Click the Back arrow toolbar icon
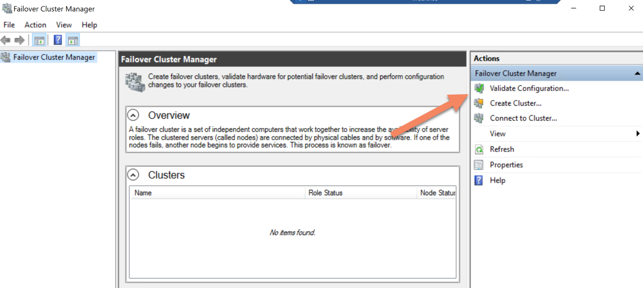The width and height of the screenshot is (643, 288). (x=6, y=40)
